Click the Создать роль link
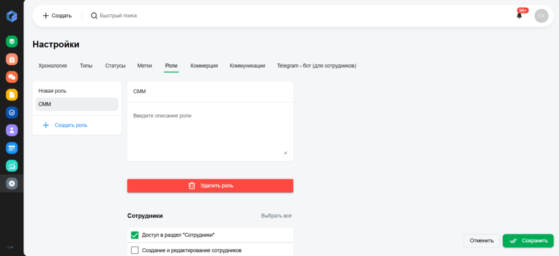 click(x=72, y=125)
